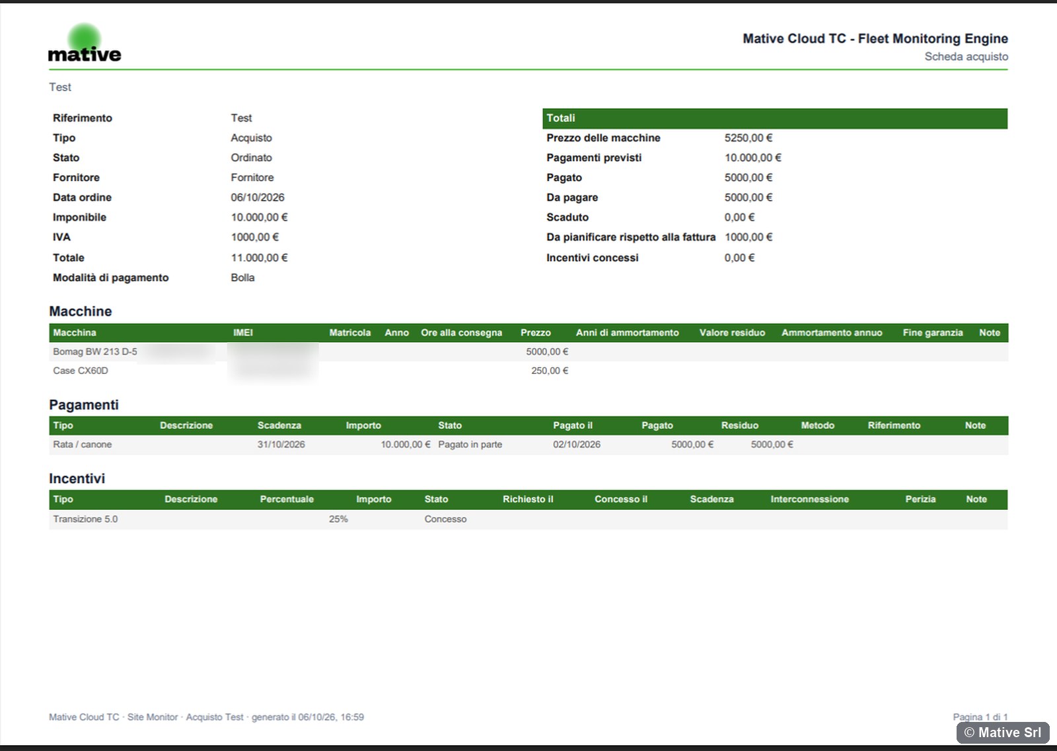Click the 'IMEI' column header
Image resolution: width=1057 pixels, height=751 pixels.
(243, 333)
